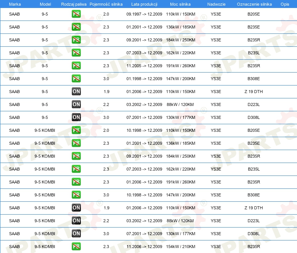Select power 130kW / 177KM in the 9-5 KOMBI row
The width and height of the screenshot is (297, 253).
[x=180, y=234]
